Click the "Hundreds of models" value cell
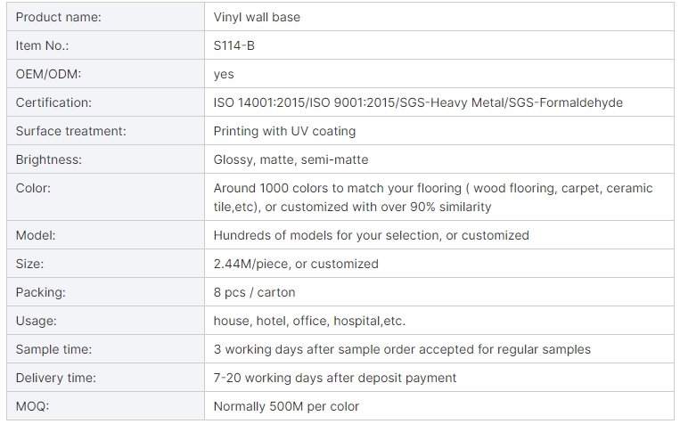This screenshot has height=424, width=680. (x=371, y=235)
